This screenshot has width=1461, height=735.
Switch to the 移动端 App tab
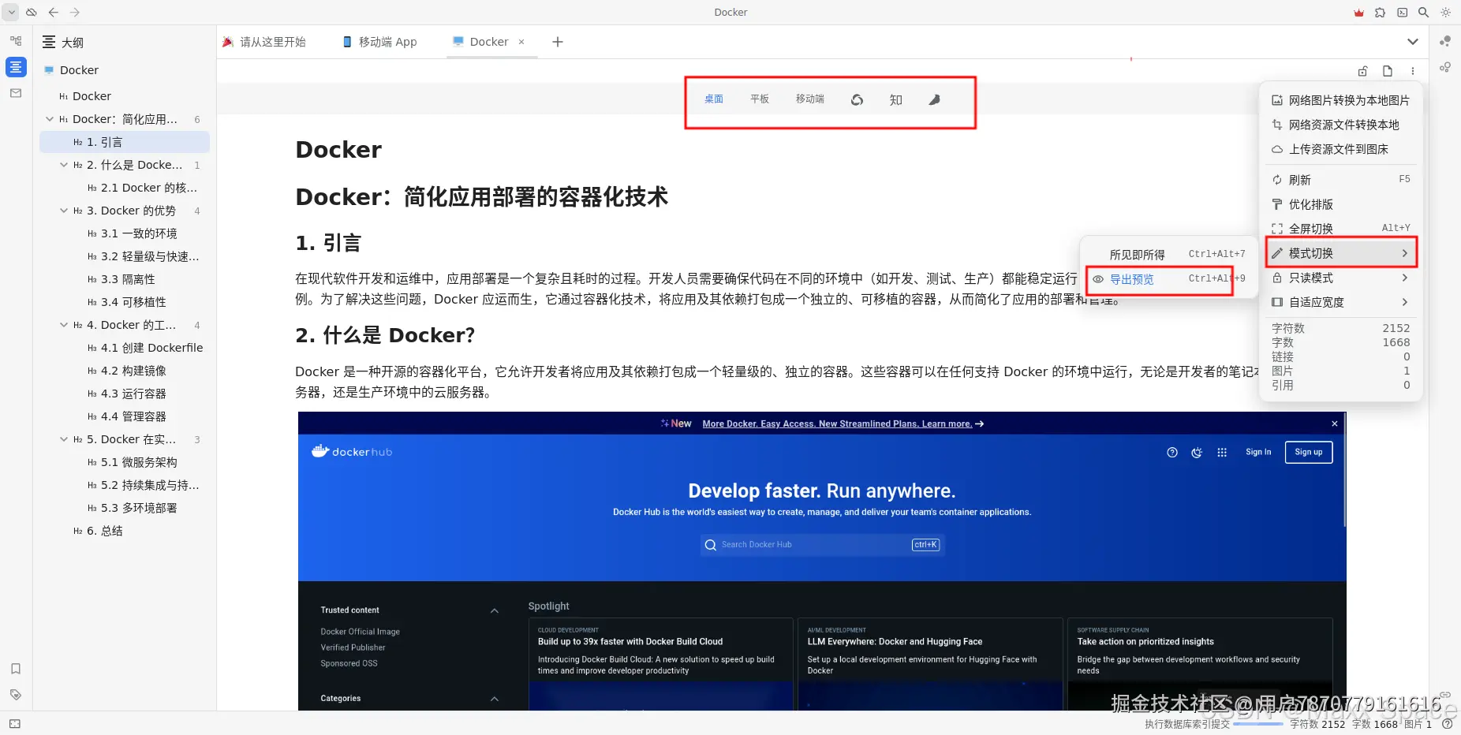(379, 42)
